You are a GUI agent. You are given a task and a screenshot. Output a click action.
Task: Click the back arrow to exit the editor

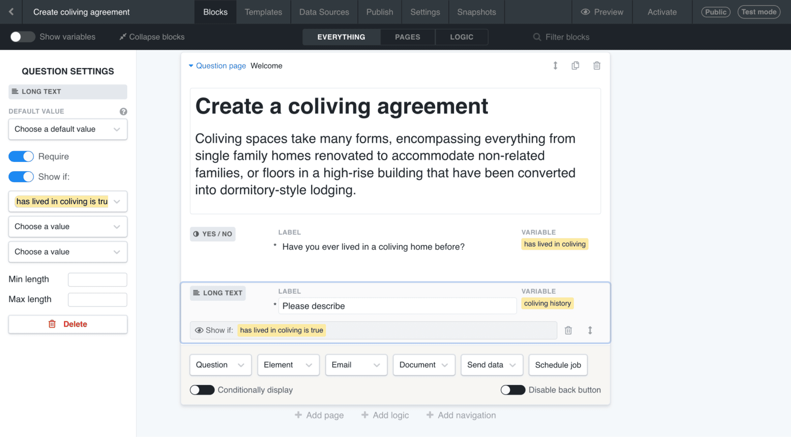tap(12, 12)
